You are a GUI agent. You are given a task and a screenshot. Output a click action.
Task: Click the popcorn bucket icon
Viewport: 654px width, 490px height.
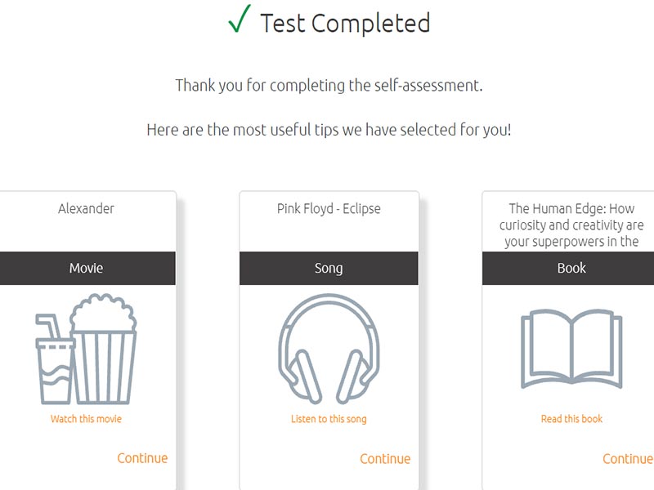[x=104, y=351]
